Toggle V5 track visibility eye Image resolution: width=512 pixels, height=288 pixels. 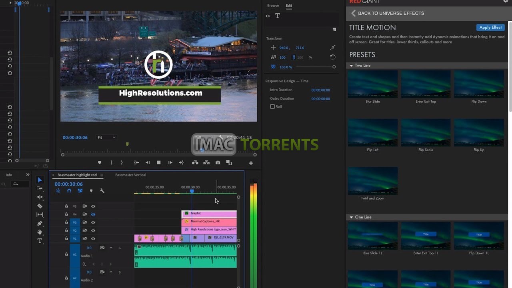coord(93,206)
